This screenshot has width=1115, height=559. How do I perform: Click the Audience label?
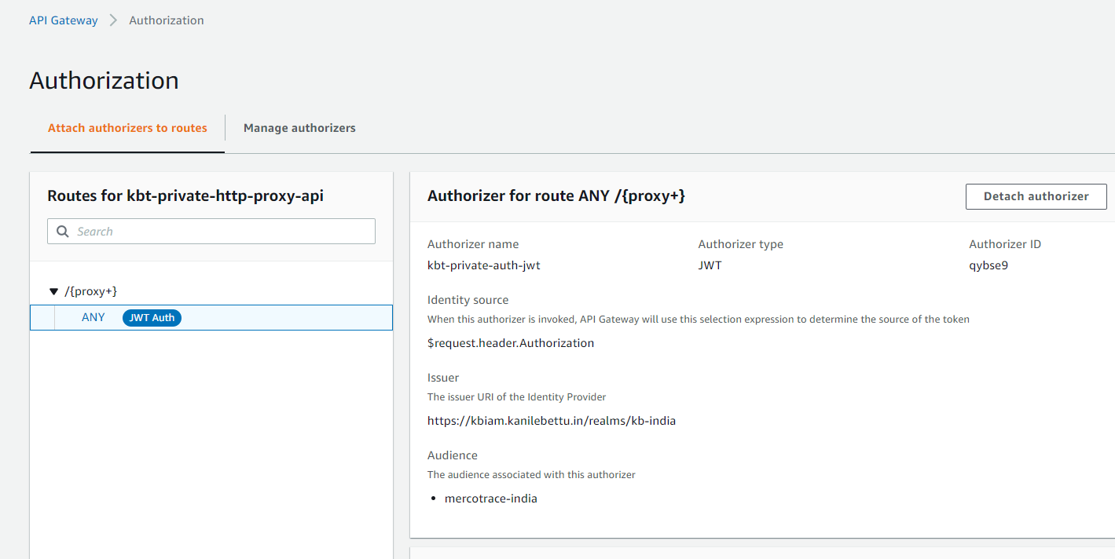tap(453, 455)
